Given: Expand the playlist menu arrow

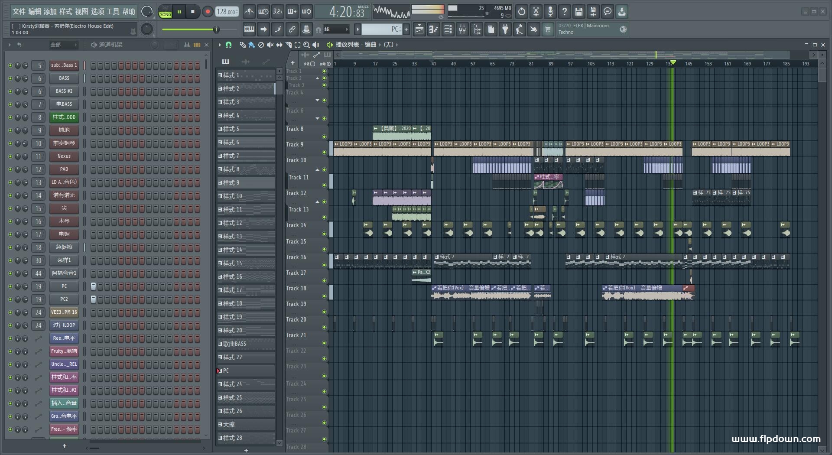Looking at the screenshot, I should tap(220, 45).
